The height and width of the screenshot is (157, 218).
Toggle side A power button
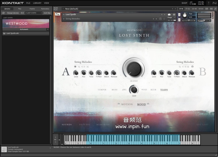(x=75, y=67)
